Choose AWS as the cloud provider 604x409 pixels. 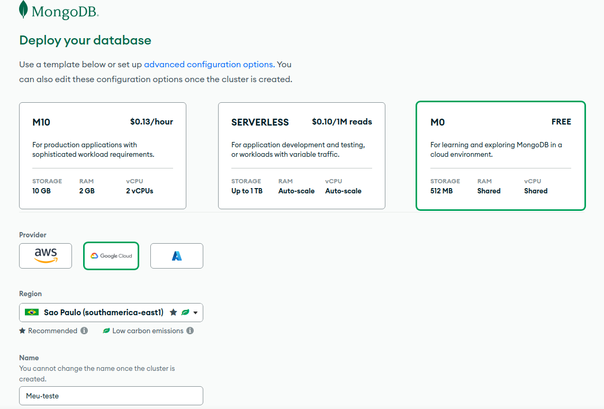pyautogui.click(x=46, y=256)
